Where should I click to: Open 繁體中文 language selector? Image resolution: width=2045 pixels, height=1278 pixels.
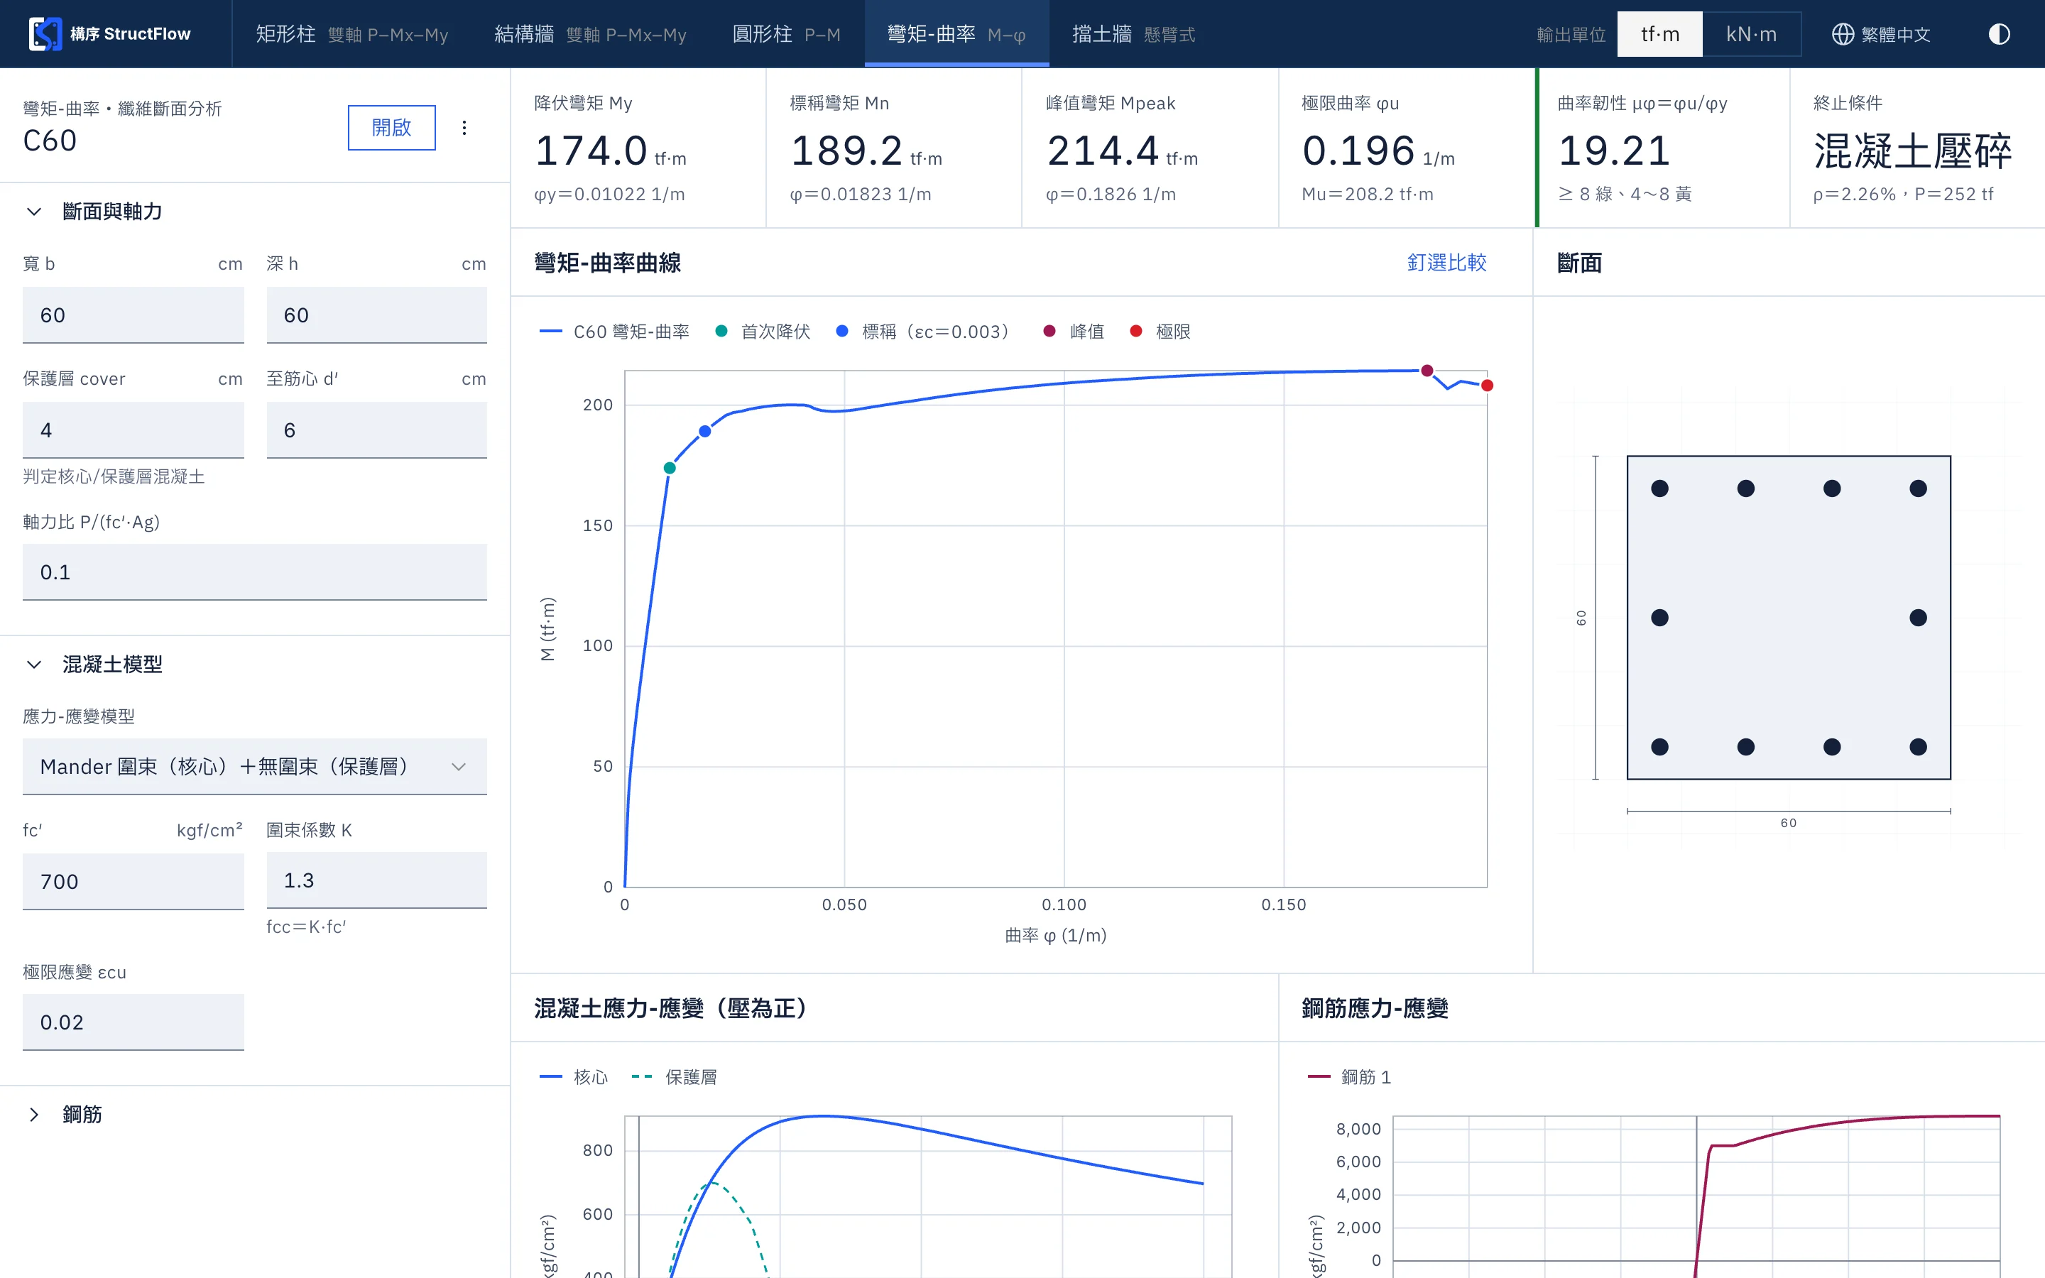[1881, 34]
